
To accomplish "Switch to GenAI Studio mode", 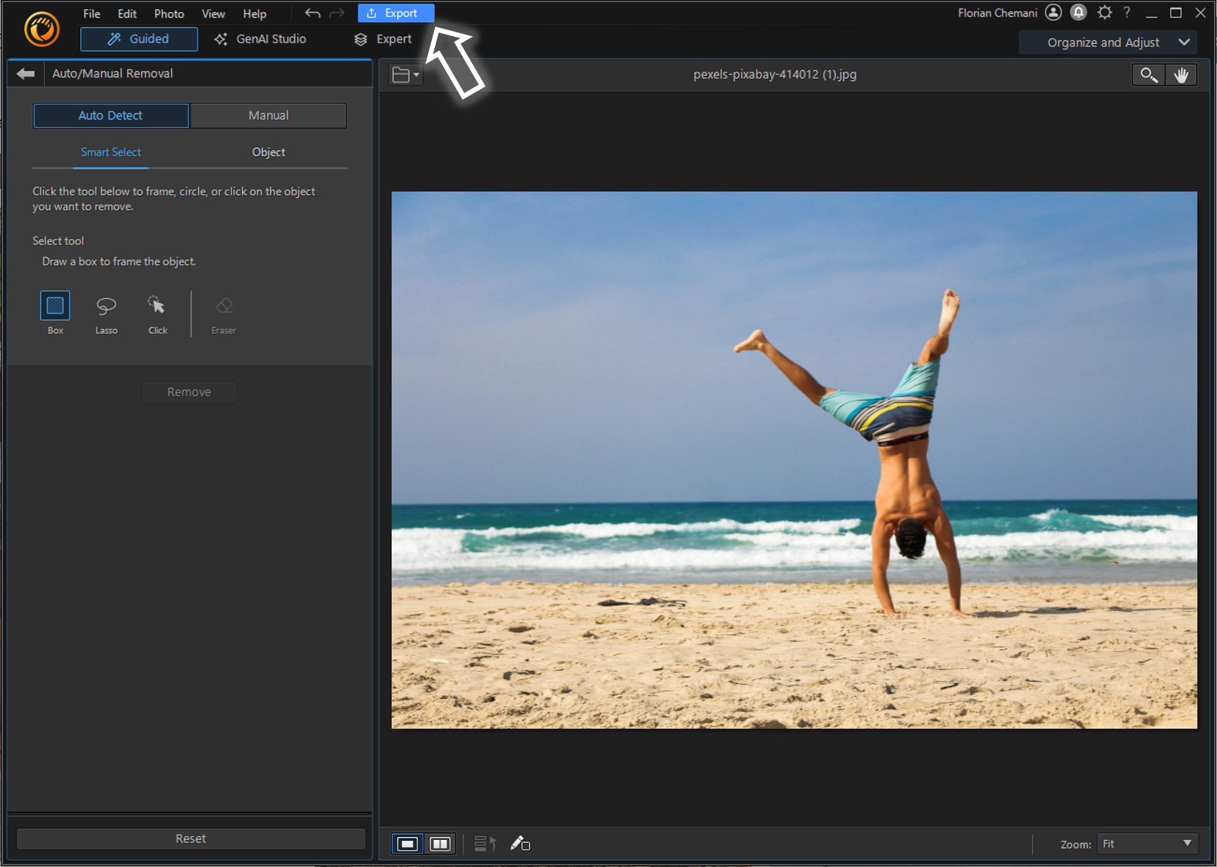I will click(x=260, y=39).
